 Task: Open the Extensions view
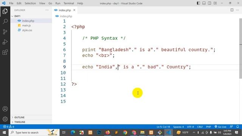point(5,52)
